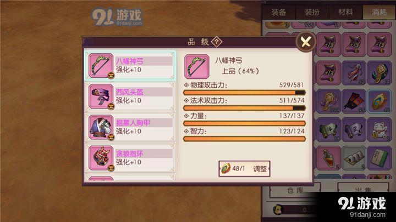Select 西风头盔 helmet in the equipment list
Viewport: 396px width, 222px height.
[130, 96]
